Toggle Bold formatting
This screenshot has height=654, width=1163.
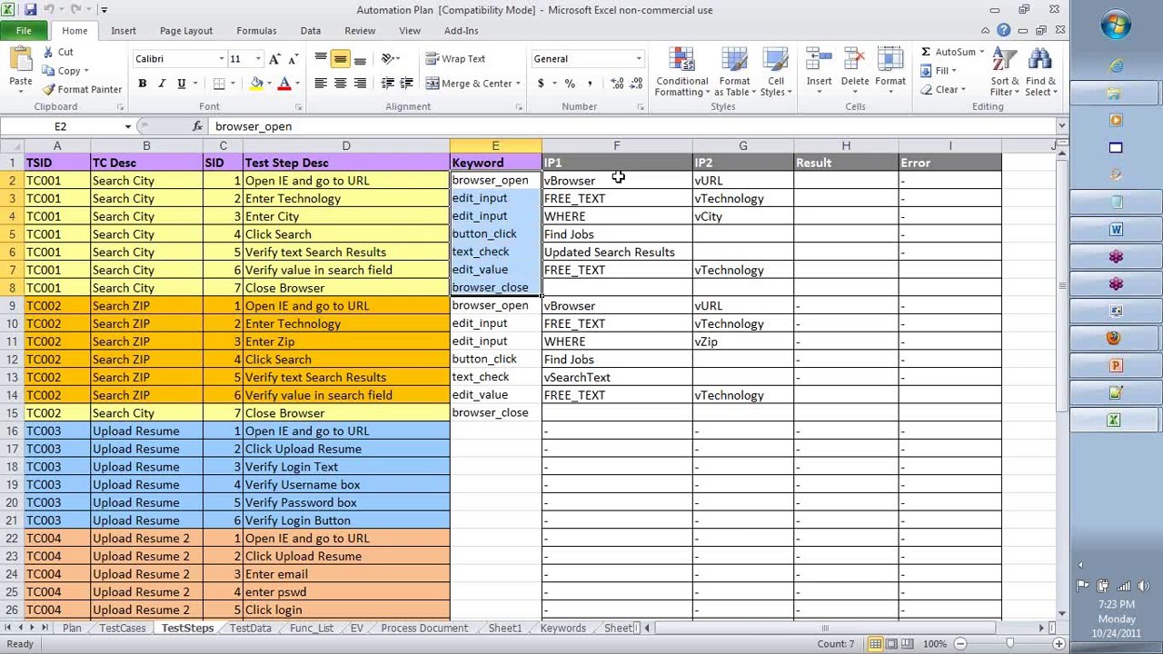click(142, 84)
